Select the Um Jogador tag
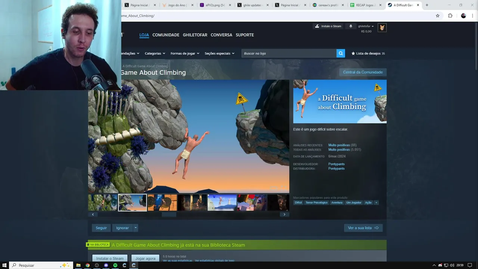The width and height of the screenshot is (478, 269). click(x=354, y=202)
